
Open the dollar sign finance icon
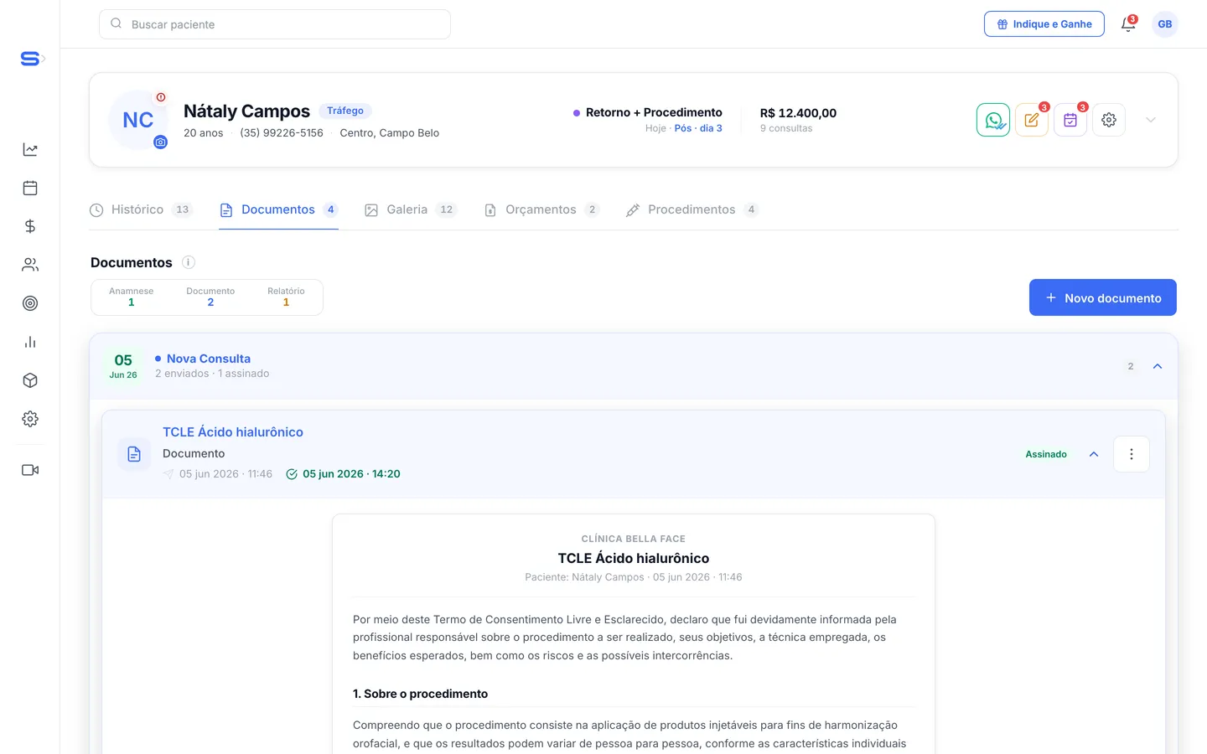[30, 226]
